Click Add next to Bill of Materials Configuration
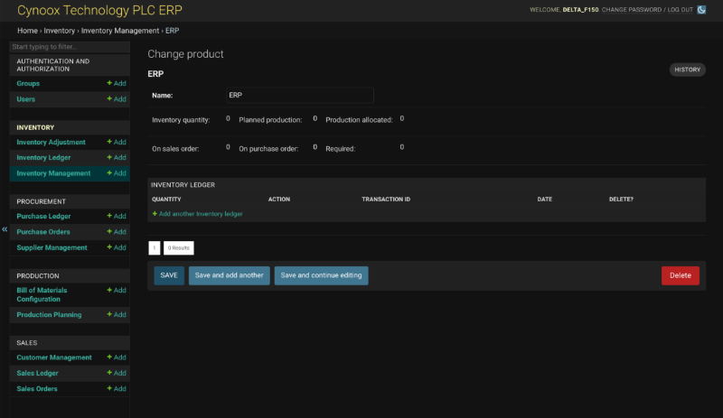 point(117,291)
